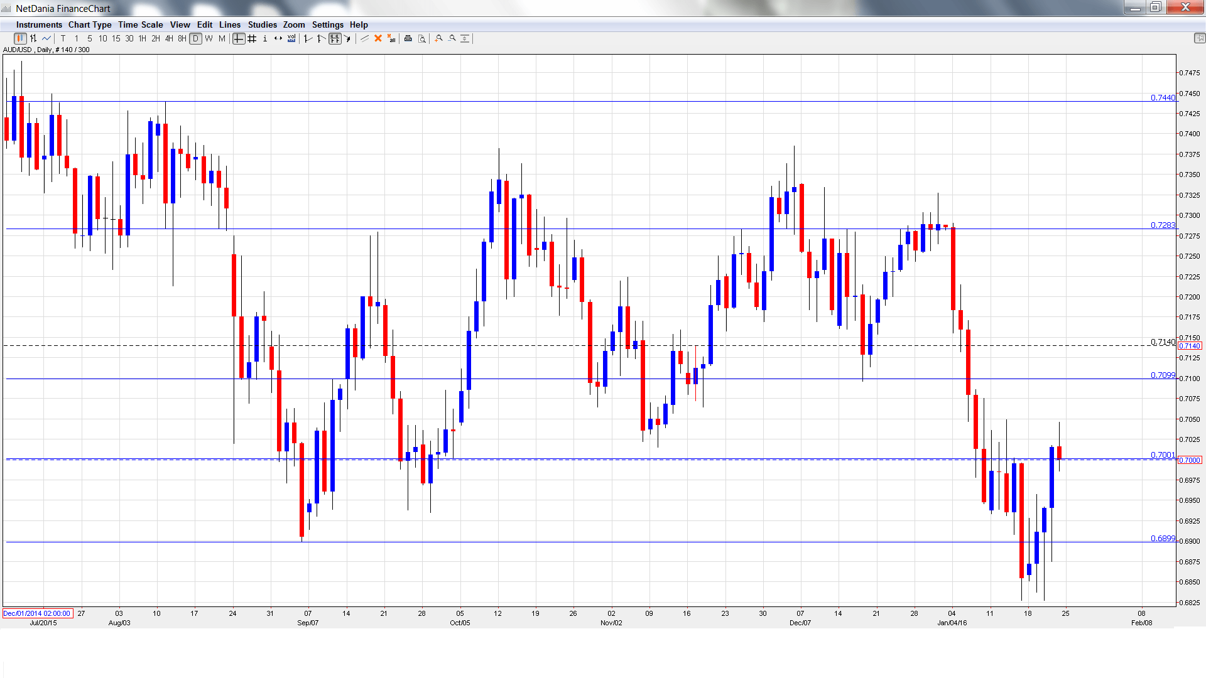Viewport: 1206px width, 678px height.
Task: Click the info tool icon
Action: [x=264, y=38]
